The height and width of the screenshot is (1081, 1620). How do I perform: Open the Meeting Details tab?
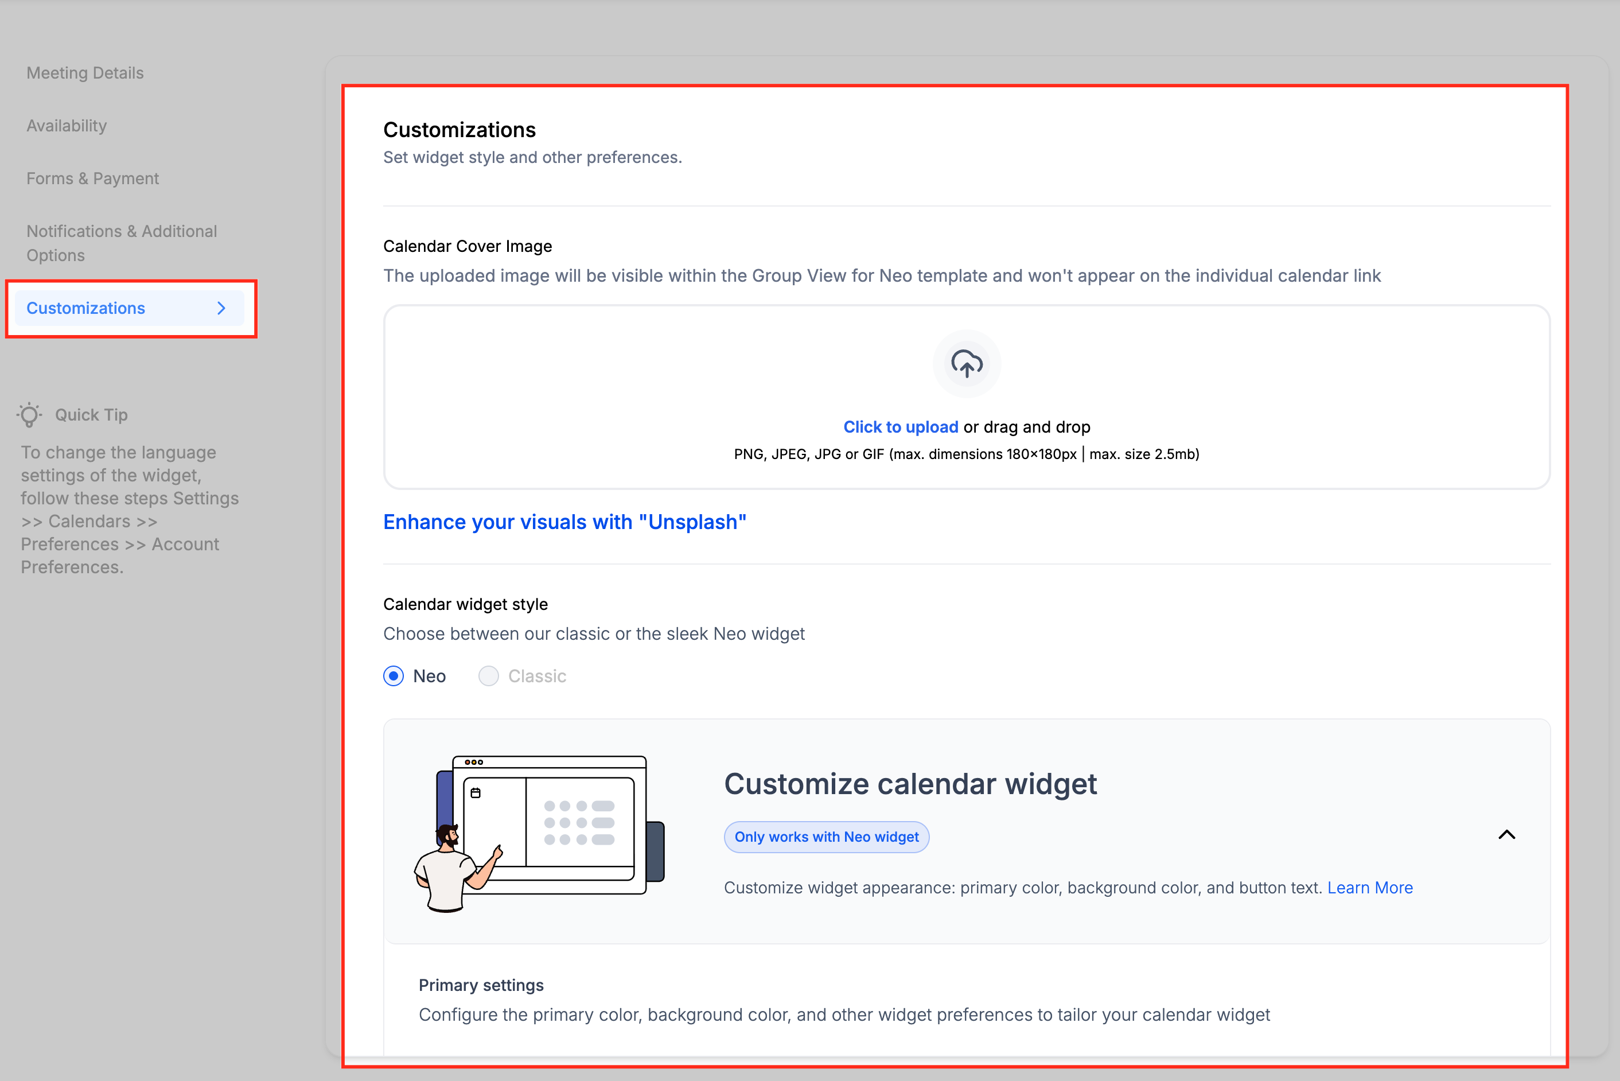(85, 73)
